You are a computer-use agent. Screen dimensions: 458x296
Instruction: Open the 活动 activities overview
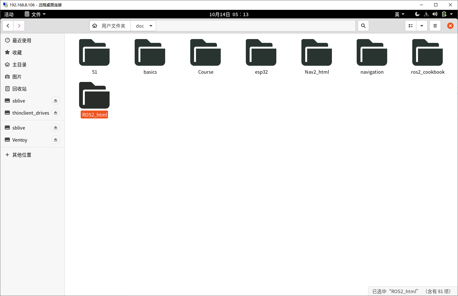pos(9,14)
